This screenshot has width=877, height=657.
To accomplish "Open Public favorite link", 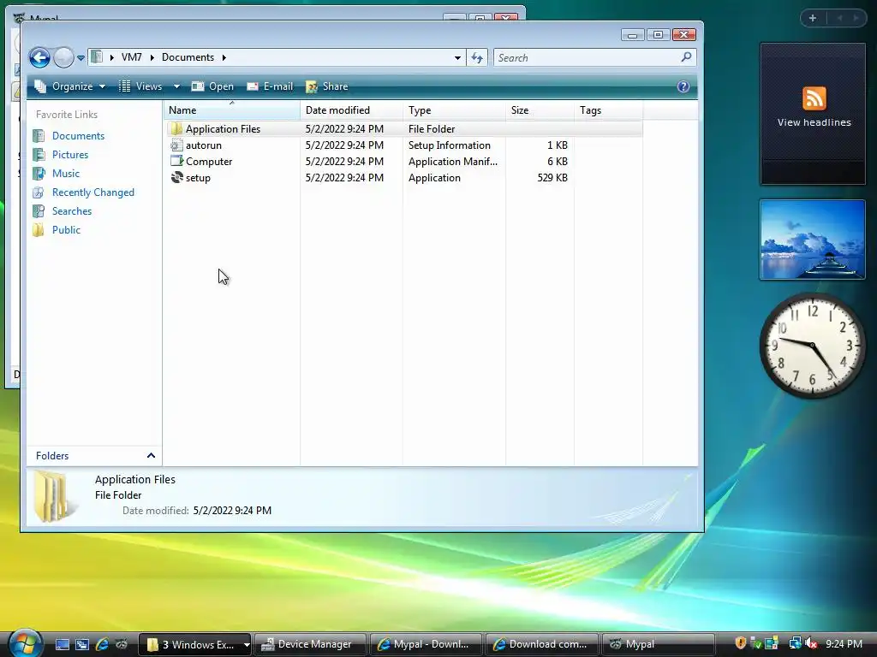I will (x=66, y=230).
